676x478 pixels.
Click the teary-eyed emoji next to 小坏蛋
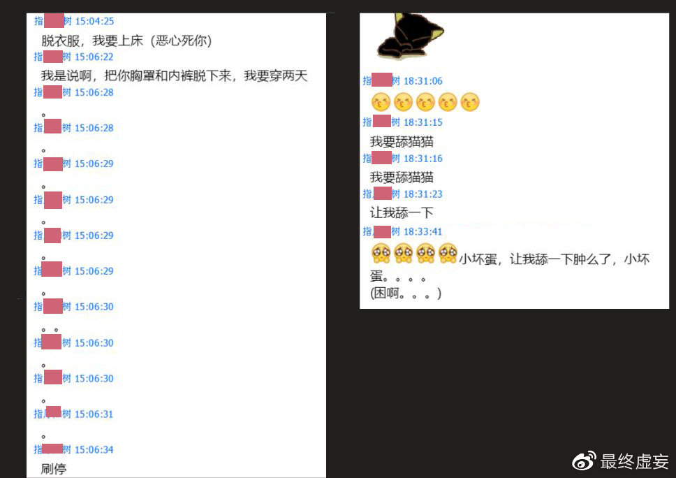(448, 253)
